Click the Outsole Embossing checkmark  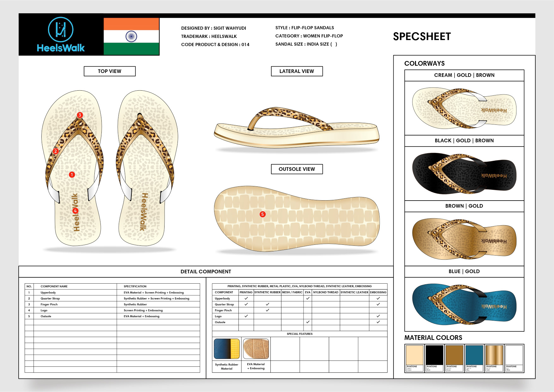[x=378, y=322]
